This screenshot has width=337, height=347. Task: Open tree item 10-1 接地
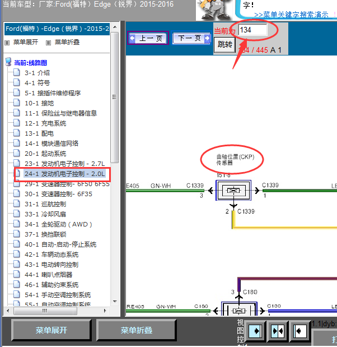coord(39,103)
